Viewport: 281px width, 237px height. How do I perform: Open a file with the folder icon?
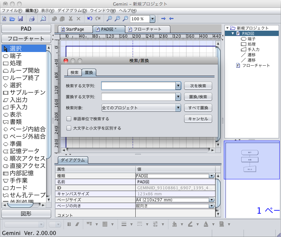(x=12, y=19)
